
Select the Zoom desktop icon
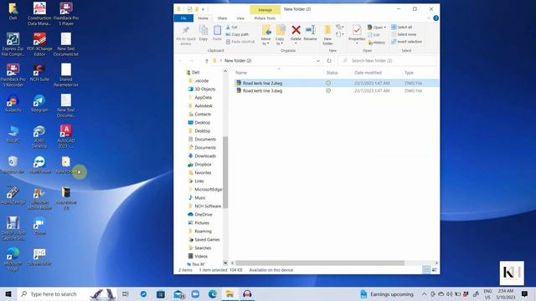point(39,226)
